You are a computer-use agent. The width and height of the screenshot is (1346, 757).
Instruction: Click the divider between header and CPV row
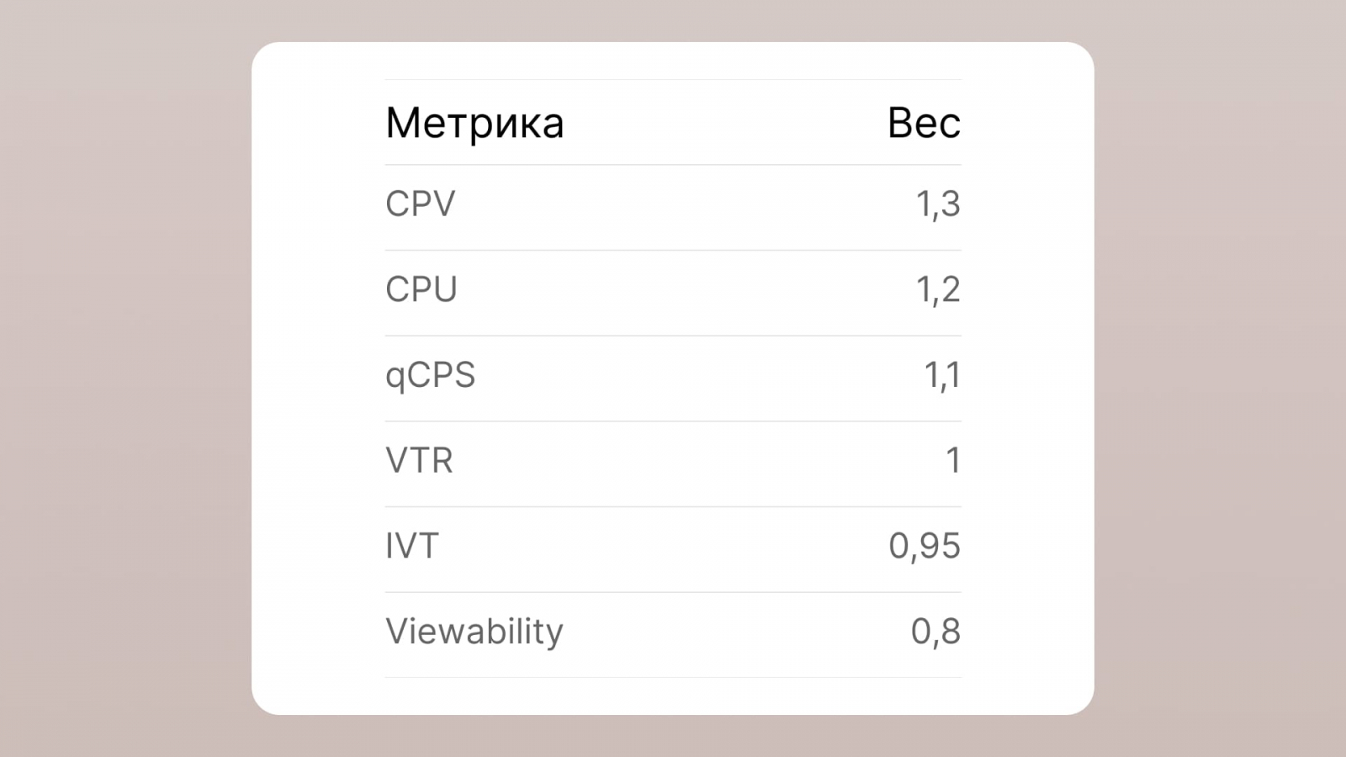click(x=673, y=165)
